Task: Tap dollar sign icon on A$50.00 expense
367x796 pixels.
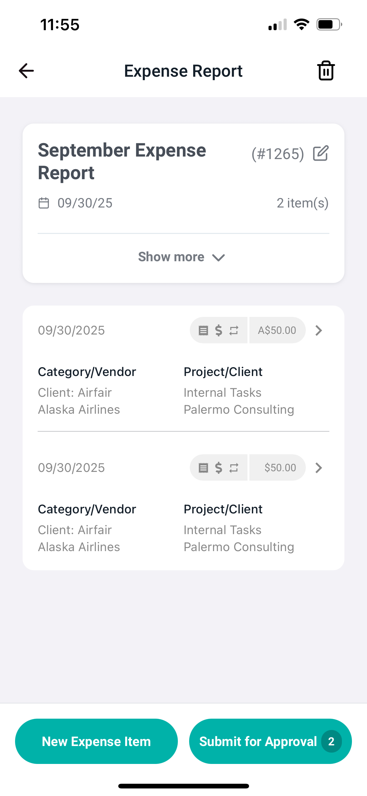Action: click(x=219, y=330)
